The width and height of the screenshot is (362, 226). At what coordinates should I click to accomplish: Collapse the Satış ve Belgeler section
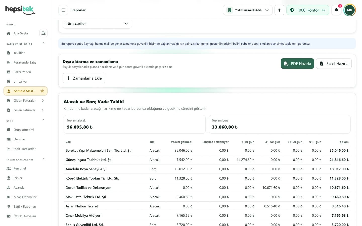(x=44, y=43)
